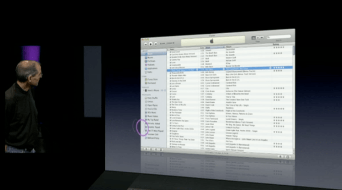This screenshot has height=190, width=342.
Task: Click the Previous track button
Action: (x=146, y=44)
